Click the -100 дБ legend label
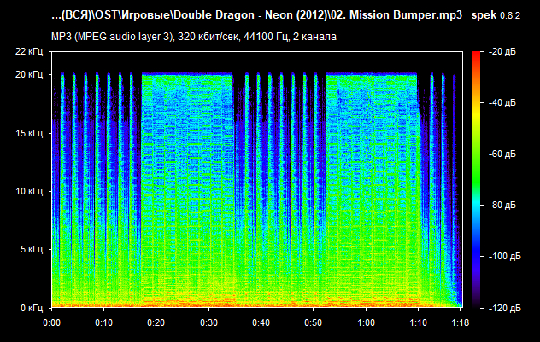 coord(504,257)
